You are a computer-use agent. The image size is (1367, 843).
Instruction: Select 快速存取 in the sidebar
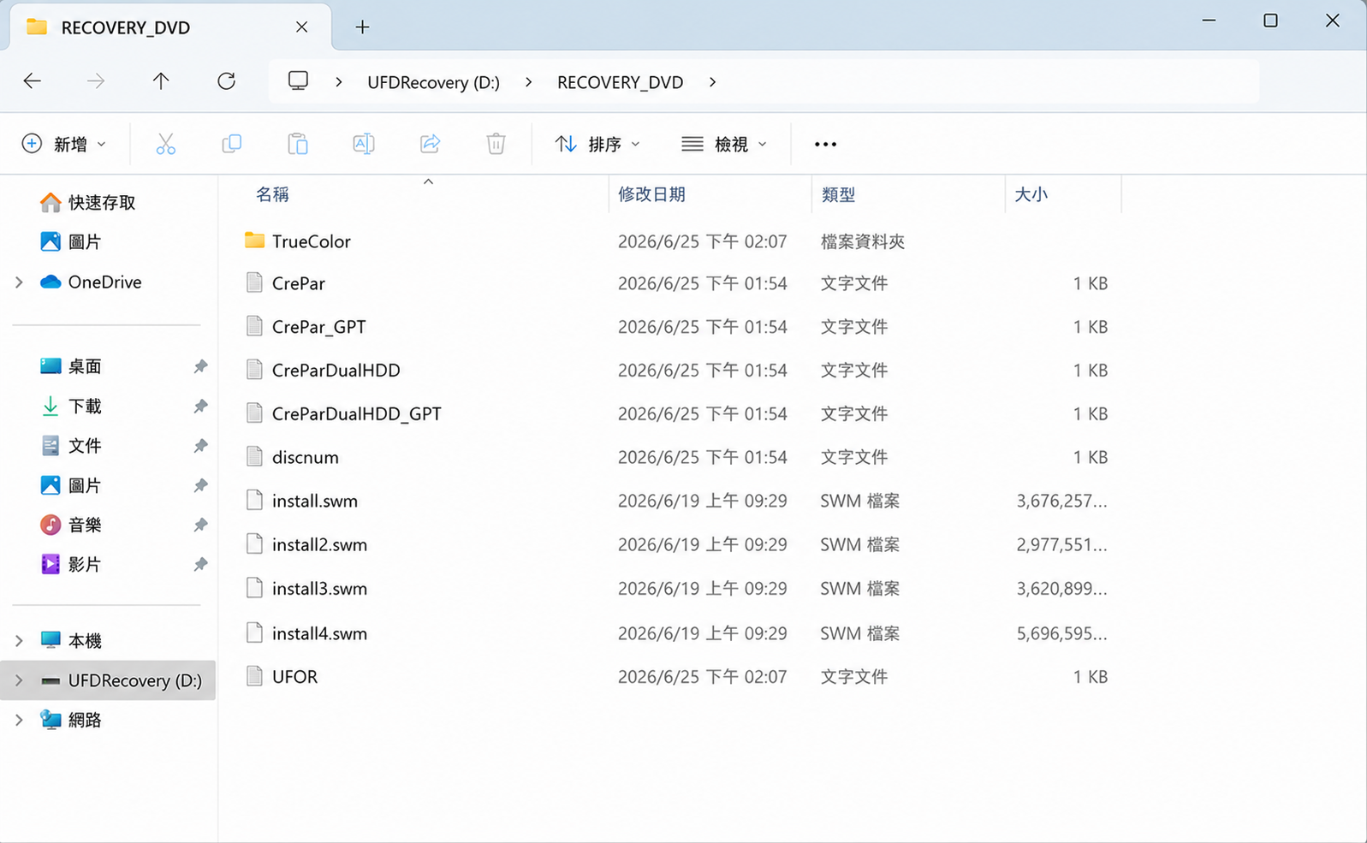[x=87, y=202]
